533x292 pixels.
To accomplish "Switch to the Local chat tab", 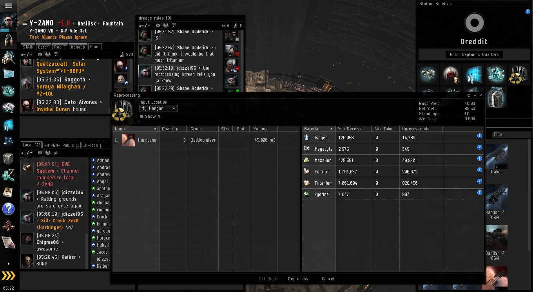I will 31,145.
